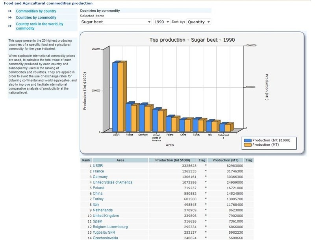The image size is (315, 240).
Task: Open Poland in the table
Action: (98, 188)
